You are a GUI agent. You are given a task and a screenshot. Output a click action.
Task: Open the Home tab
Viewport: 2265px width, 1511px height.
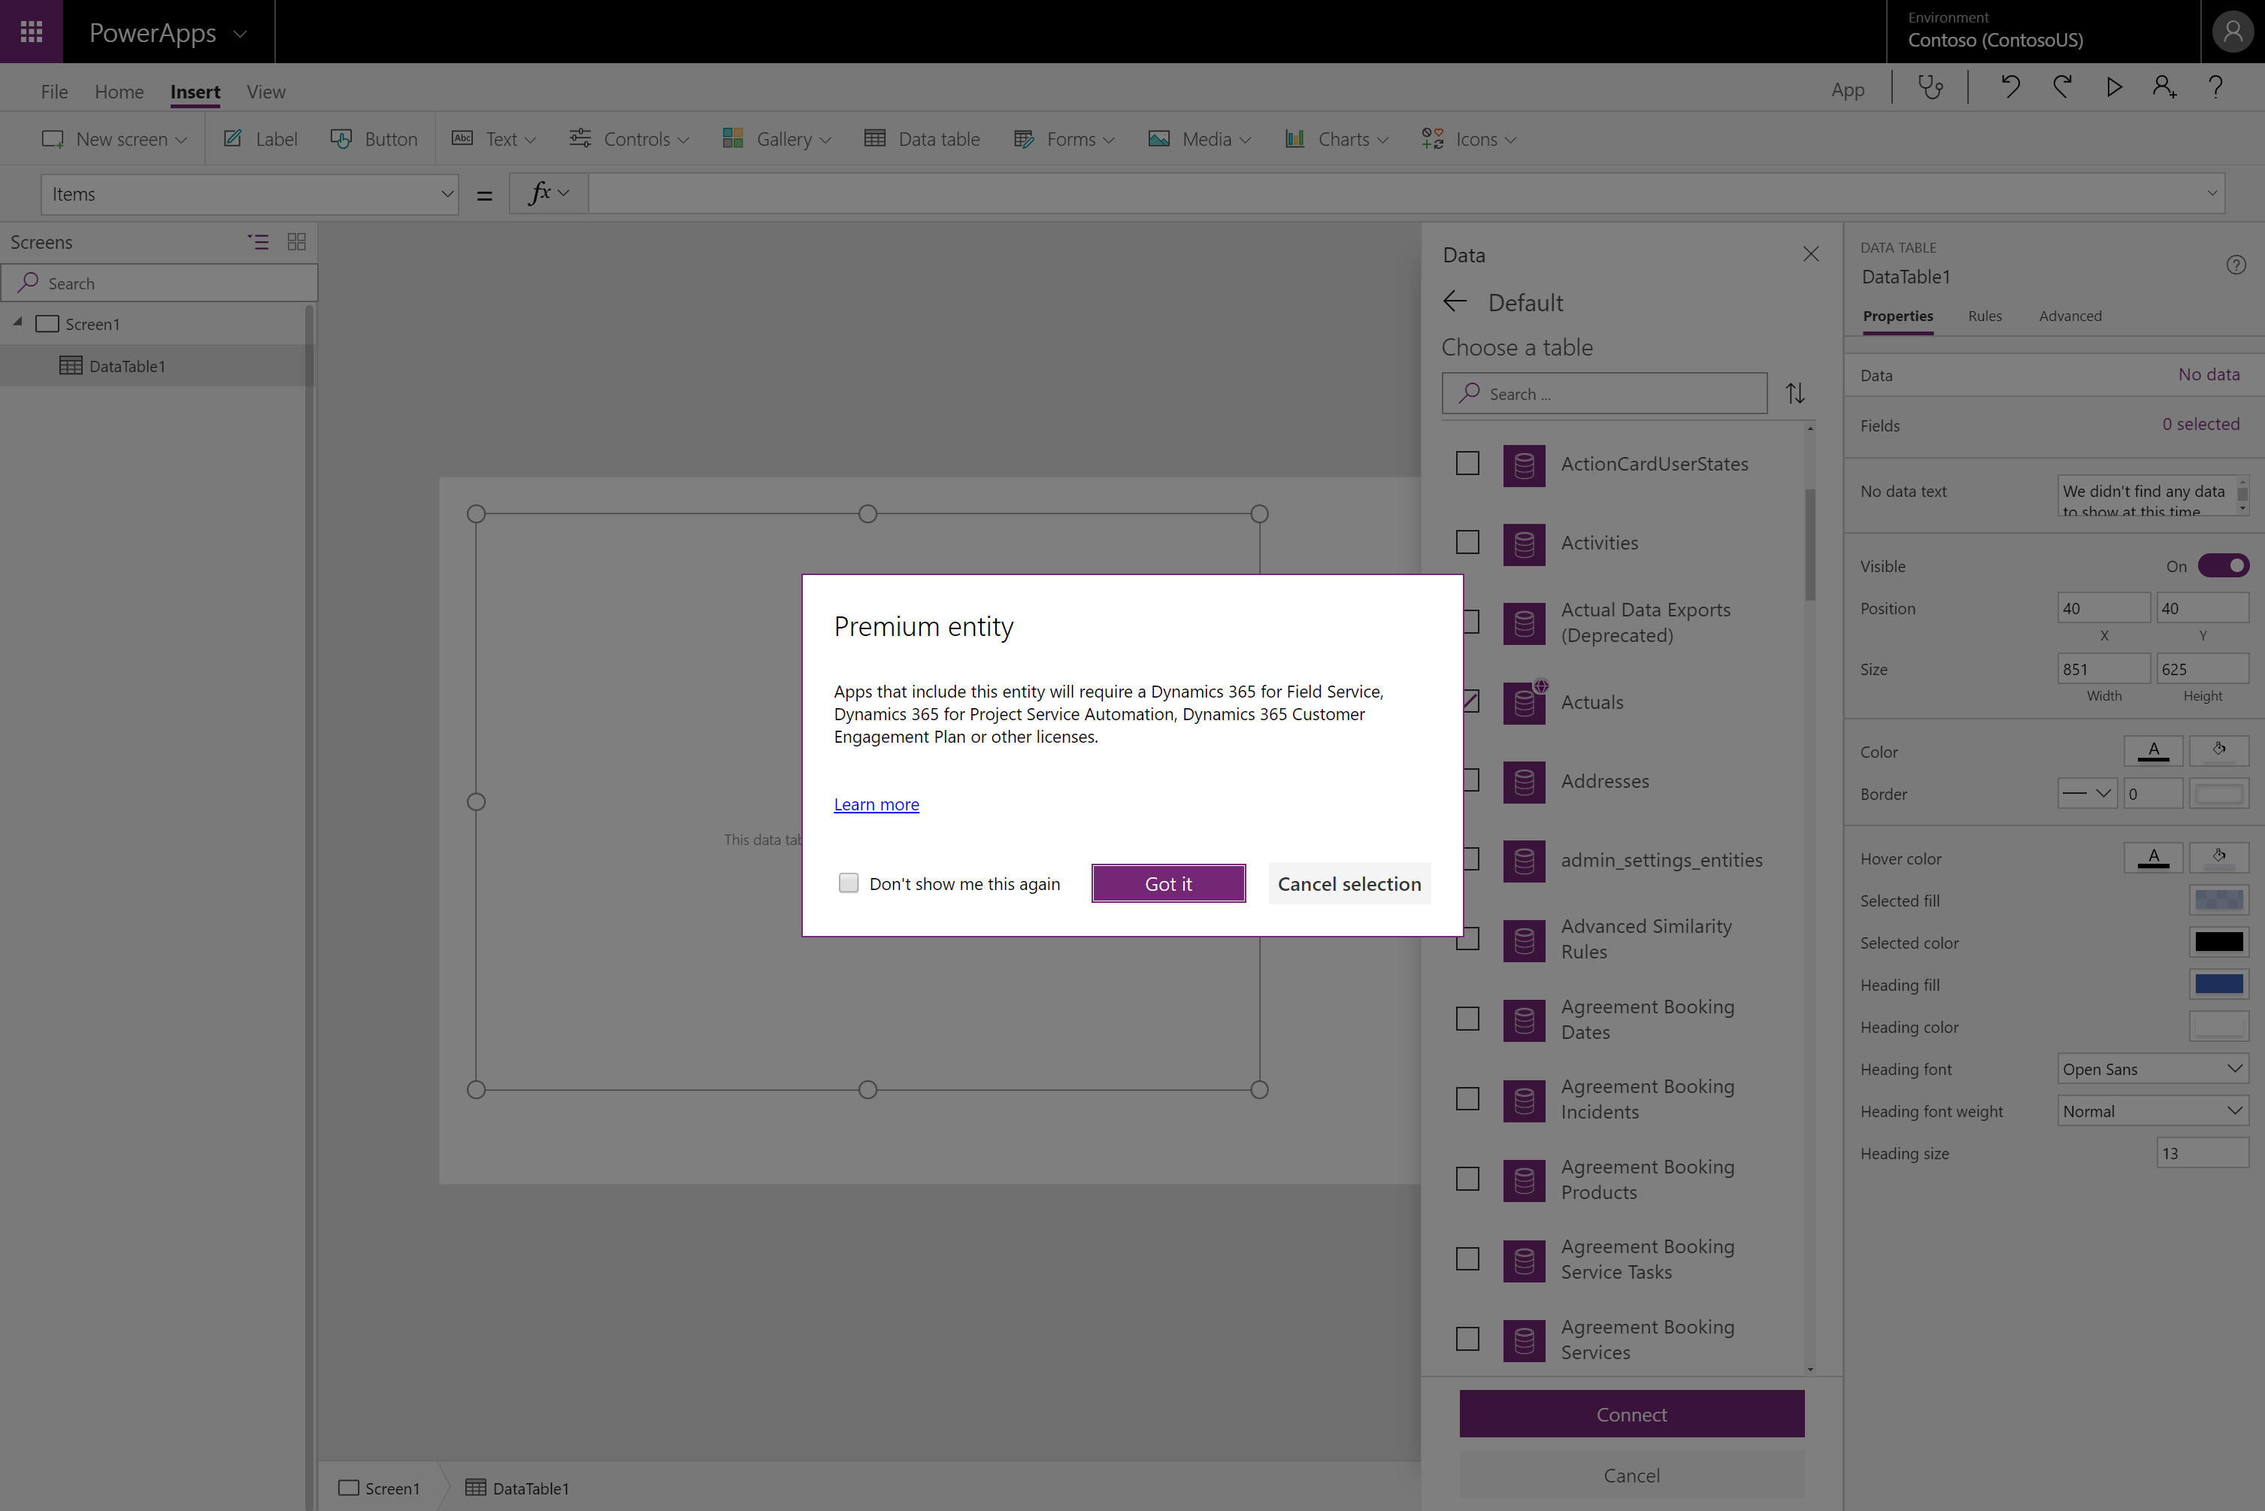click(x=120, y=92)
